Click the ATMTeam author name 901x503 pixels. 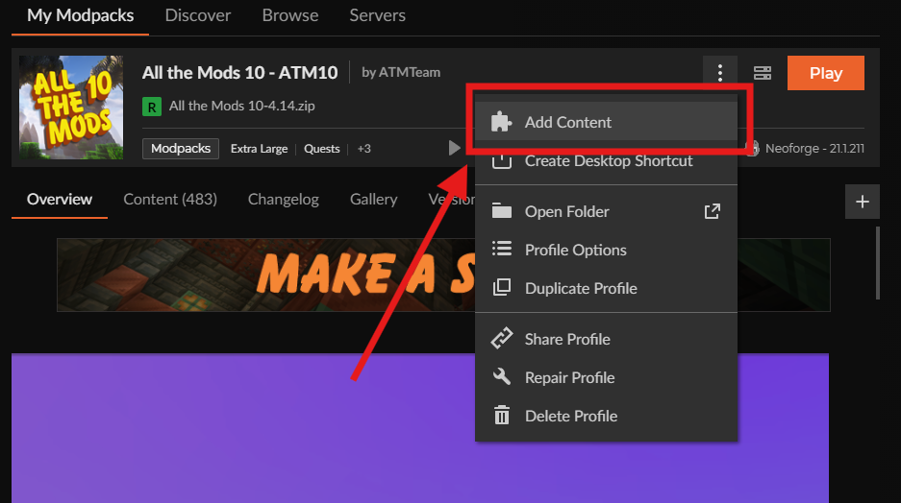tap(410, 72)
